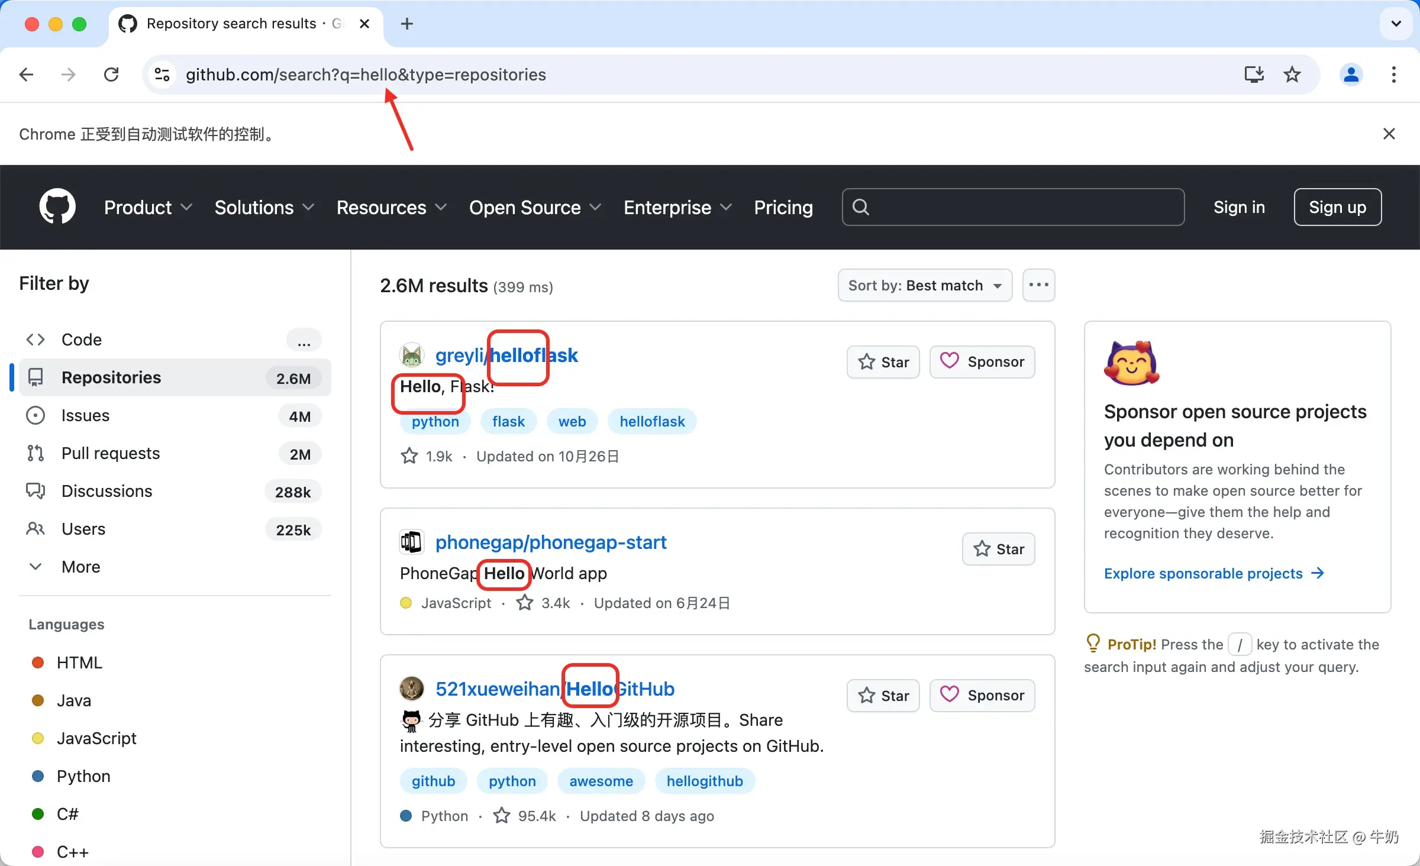This screenshot has height=866, width=1420.
Task: Open the three-dot results options menu
Action: pyautogui.click(x=1038, y=285)
